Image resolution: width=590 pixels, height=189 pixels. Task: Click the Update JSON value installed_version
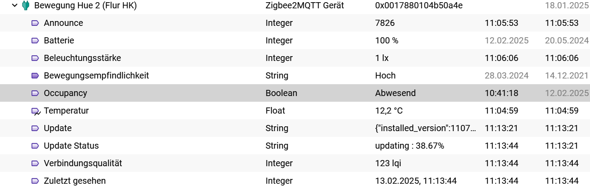click(x=425, y=128)
